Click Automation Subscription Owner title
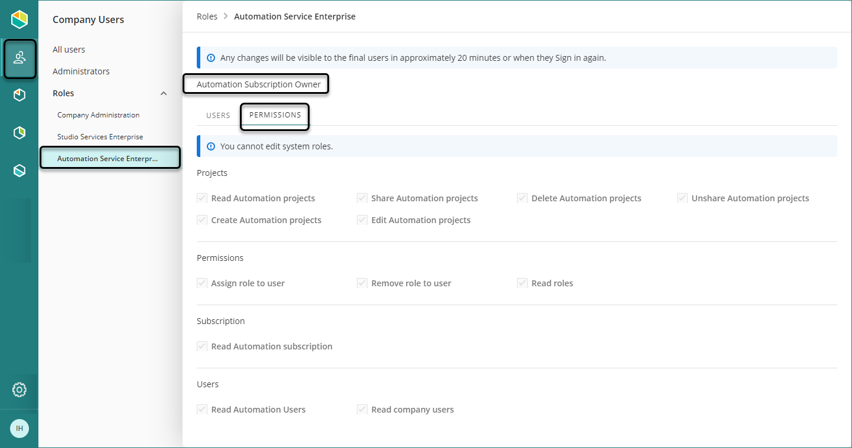852x448 pixels. [x=259, y=84]
